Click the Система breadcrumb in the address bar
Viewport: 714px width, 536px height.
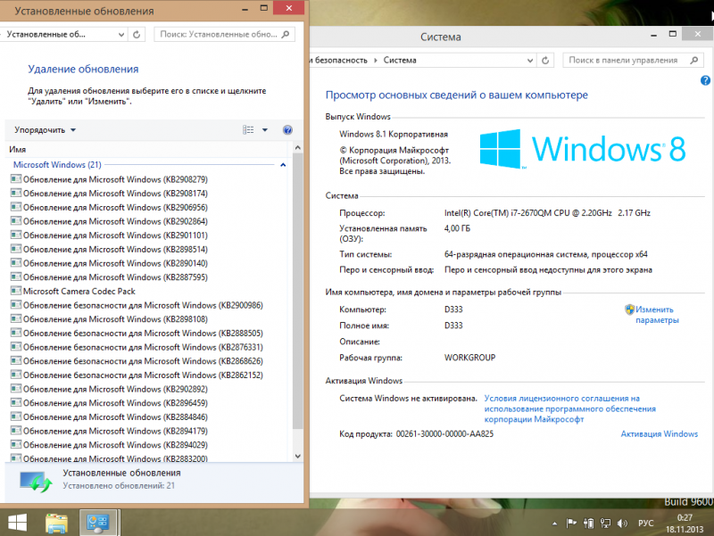point(400,60)
